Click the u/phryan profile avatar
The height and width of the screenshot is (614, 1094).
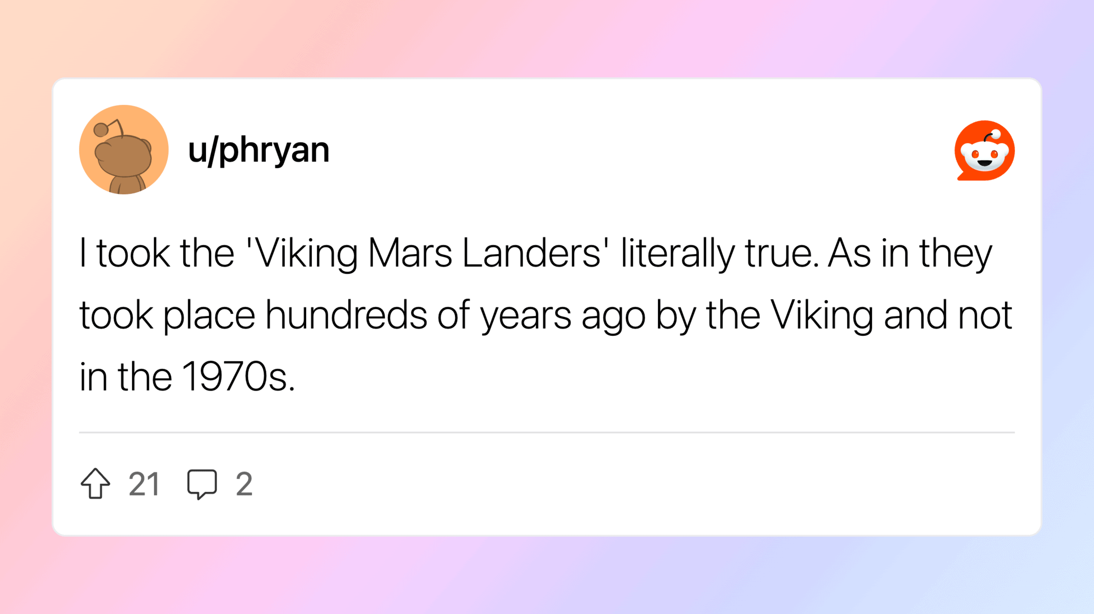pos(124,150)
